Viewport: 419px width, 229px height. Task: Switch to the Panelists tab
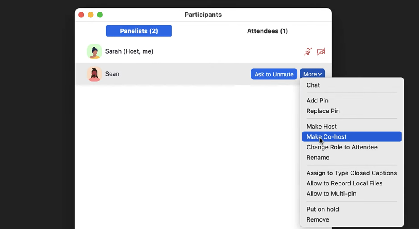[x=139, y=31]
